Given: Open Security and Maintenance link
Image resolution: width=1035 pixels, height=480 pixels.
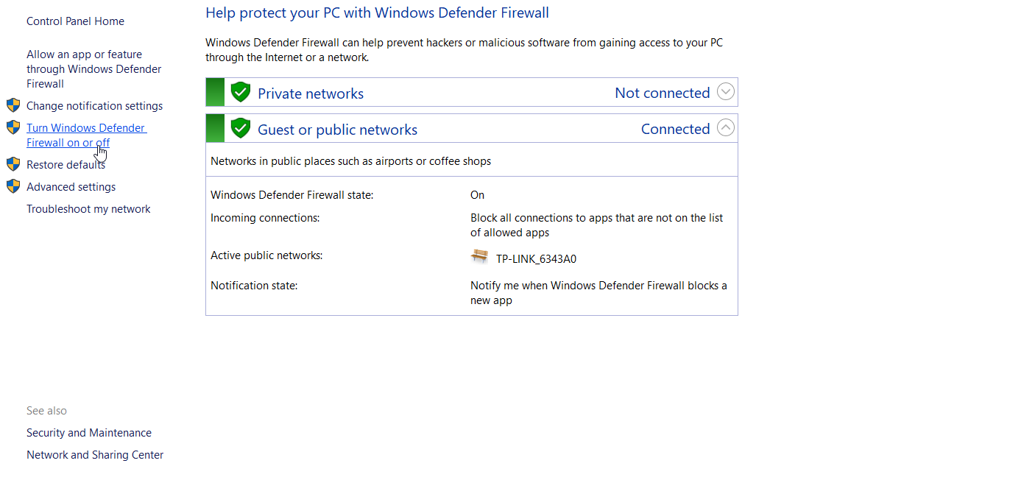Looking at the screenshot, I should (89, 433).
